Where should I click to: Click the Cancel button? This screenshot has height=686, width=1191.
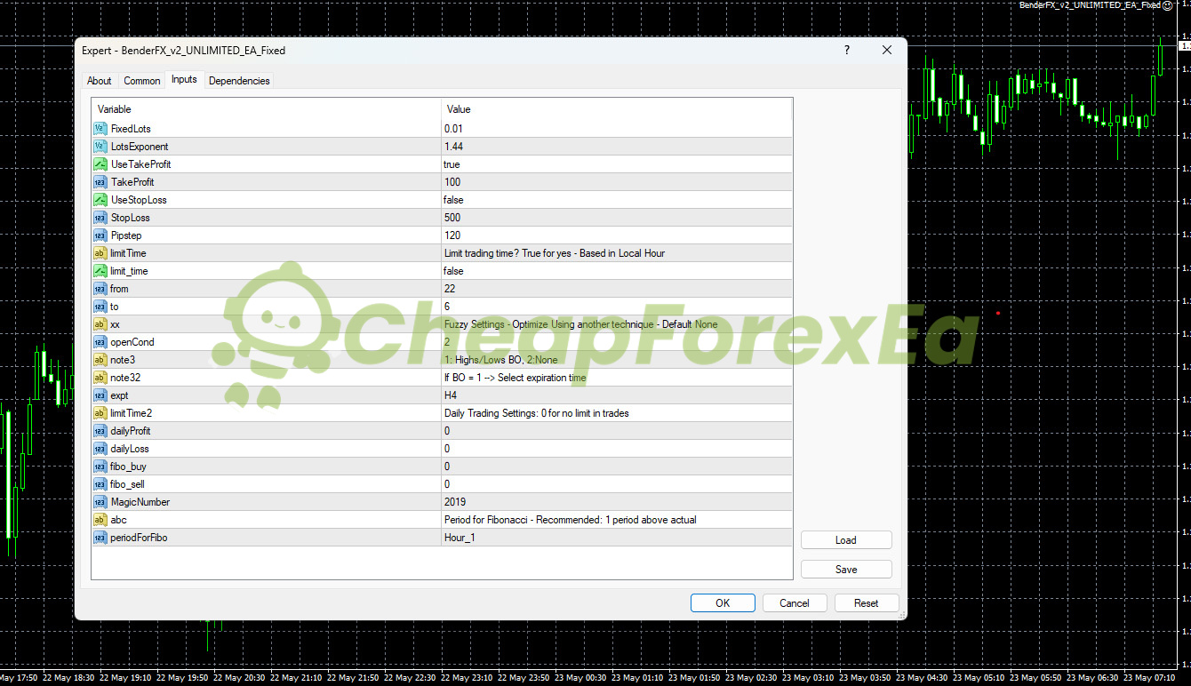795,602
